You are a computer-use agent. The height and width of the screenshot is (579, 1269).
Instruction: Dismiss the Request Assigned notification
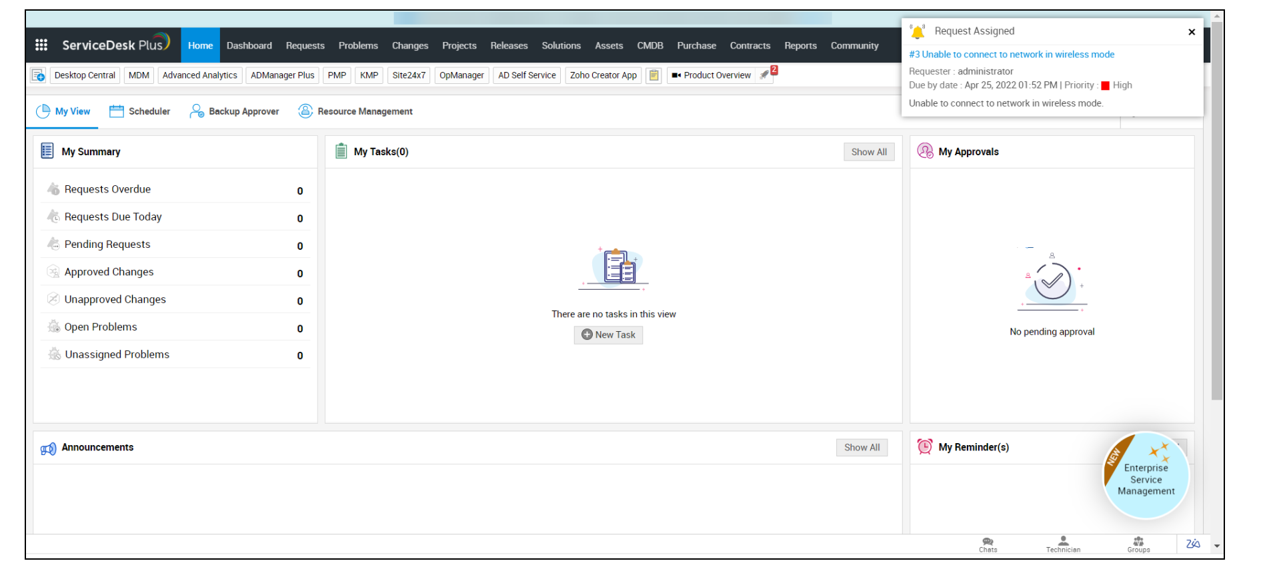[x=1191, y=32]
